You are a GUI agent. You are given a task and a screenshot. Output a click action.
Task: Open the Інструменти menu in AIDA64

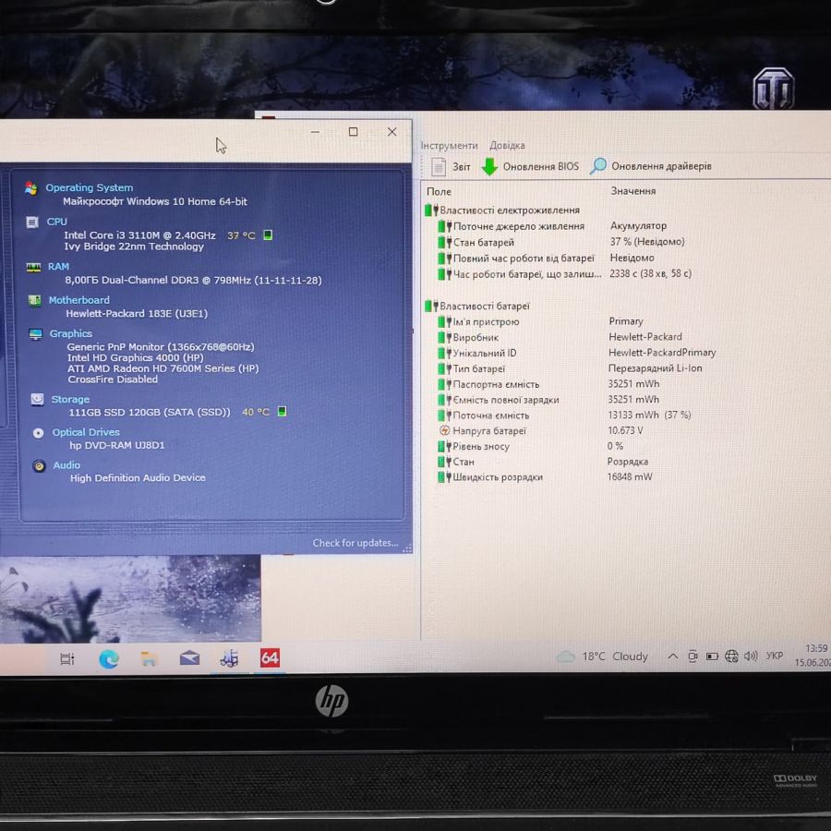450,145
